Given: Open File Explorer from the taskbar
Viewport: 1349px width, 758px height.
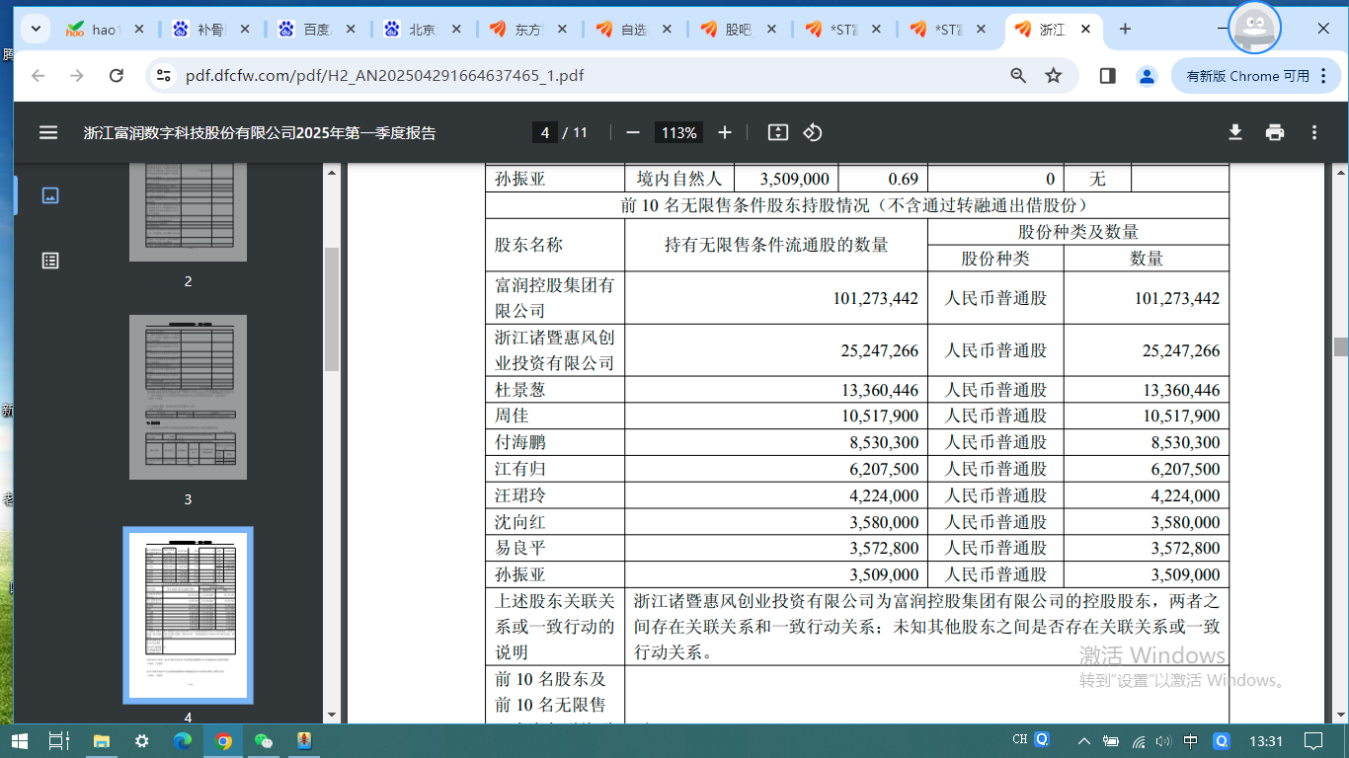Looking at the screenshot, I should 101,740.
